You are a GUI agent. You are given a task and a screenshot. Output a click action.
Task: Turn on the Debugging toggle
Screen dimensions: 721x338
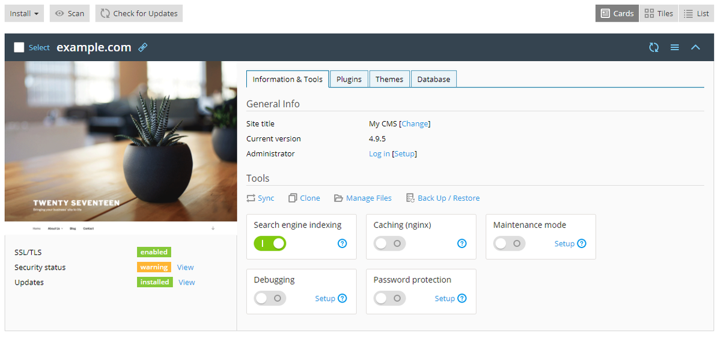click(x=270, y=298)
